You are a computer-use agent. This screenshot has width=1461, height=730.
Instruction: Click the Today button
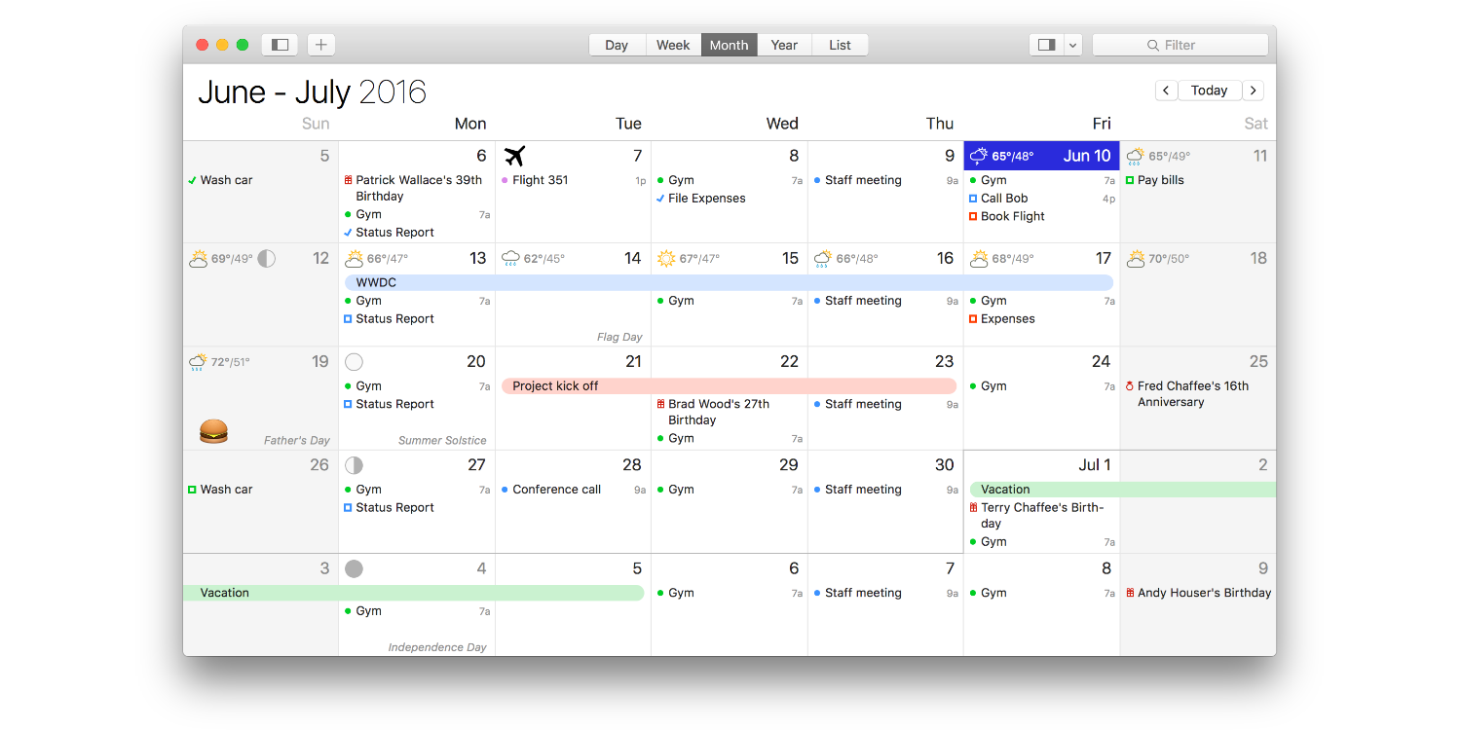pyautogui.click(x=1209, y=91)
